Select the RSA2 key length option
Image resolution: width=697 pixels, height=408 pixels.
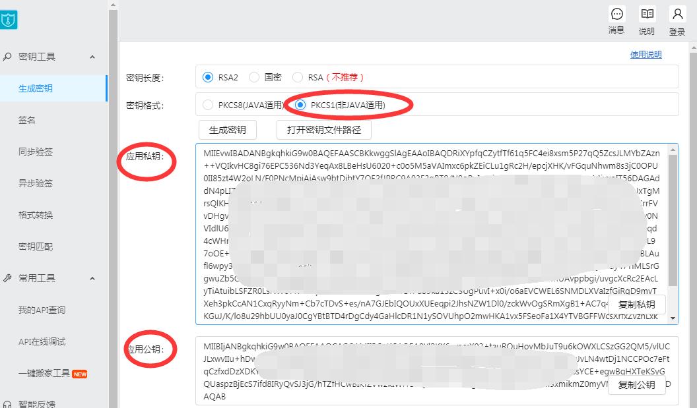point(208,77)
